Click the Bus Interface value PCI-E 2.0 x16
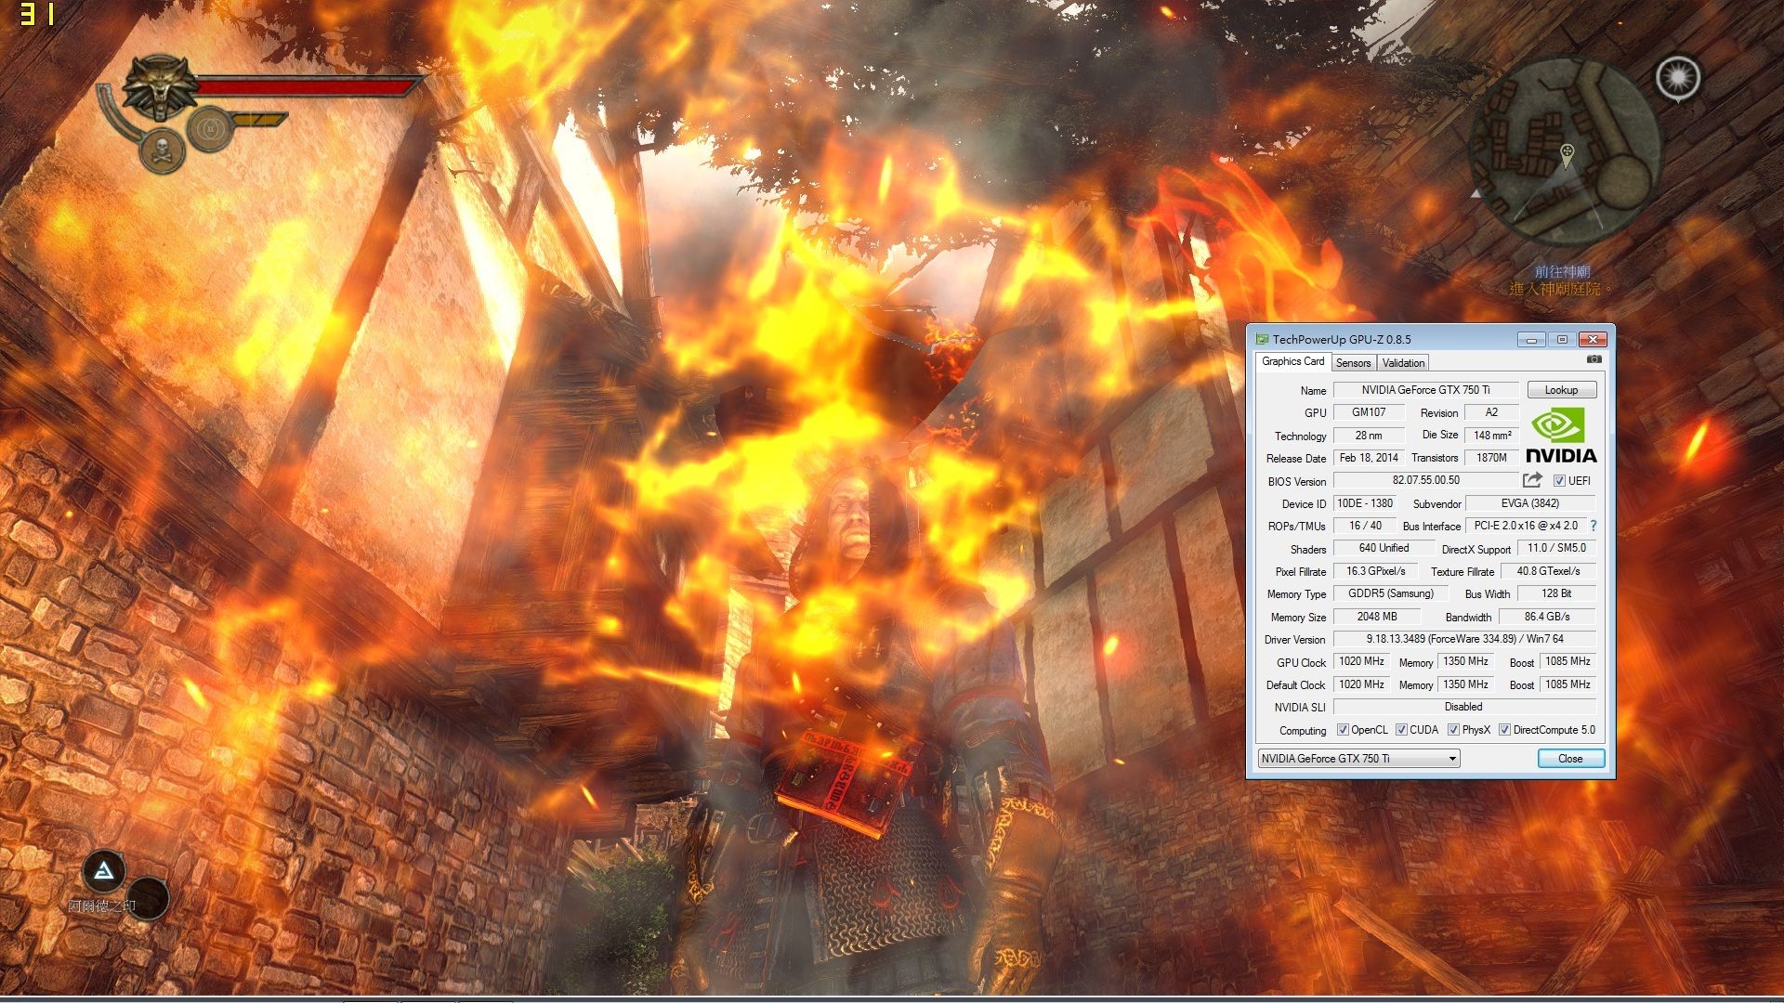The image size is (1784, 1003). [x=1525, y=526]
